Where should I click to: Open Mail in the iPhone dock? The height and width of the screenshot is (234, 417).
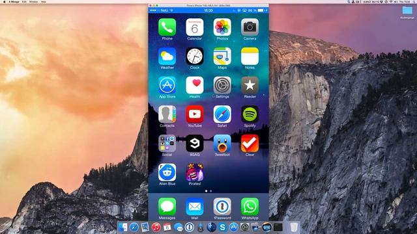tap(195, 207)
